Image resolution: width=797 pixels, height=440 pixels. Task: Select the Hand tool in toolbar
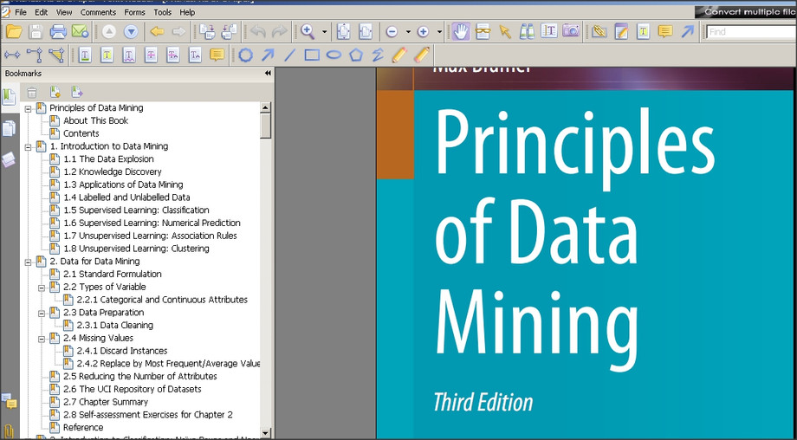point(461,32)
